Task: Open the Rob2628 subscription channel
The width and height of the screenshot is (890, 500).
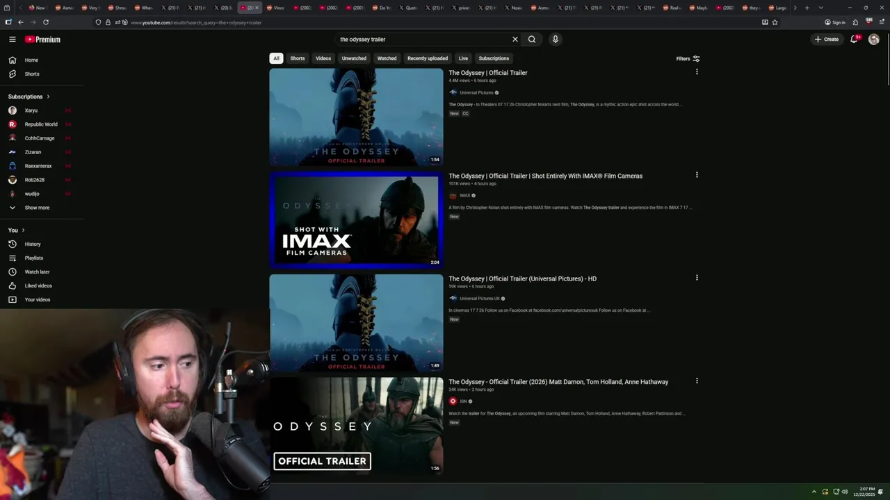Action: [42, 180]
